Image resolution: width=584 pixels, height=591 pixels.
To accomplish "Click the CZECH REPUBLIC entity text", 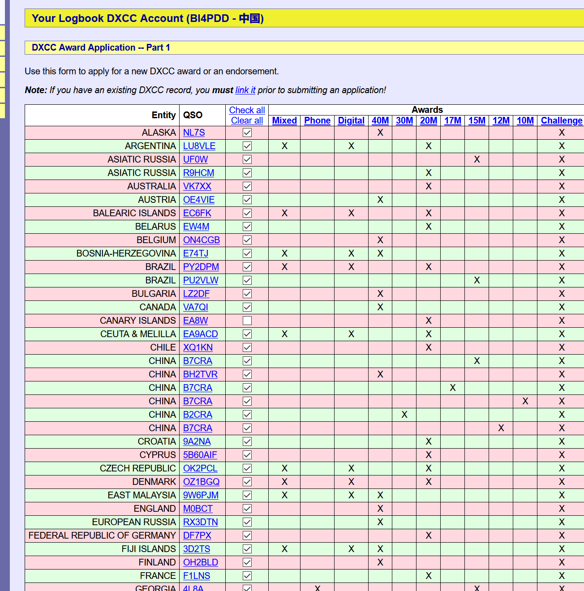I will (138, 468).
